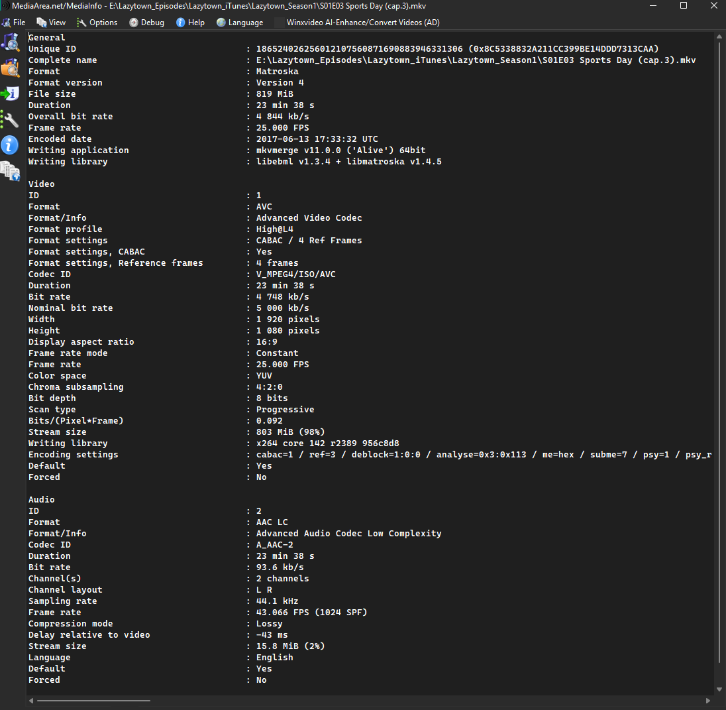Image resolution: width=726 pixels, height=710 pixels.
Task: Click the blue About info sidebar icon
Action: click(x=10, y=145)
